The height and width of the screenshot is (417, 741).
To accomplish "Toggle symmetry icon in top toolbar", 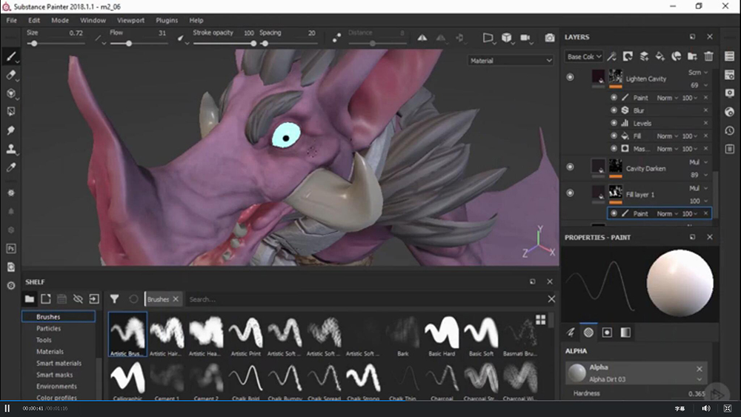I will coord(422,38).
